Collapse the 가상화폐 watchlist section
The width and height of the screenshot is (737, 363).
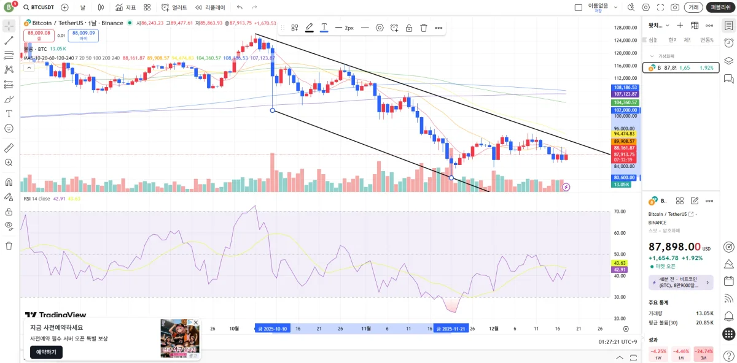(652, 56)
